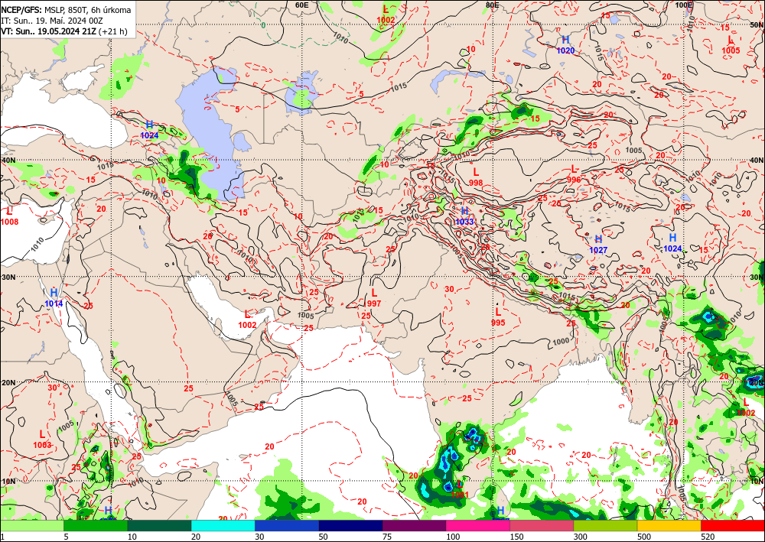Select the L 996 low pressure marker
The height and width of the screenshot is (542, 765).
574,174
